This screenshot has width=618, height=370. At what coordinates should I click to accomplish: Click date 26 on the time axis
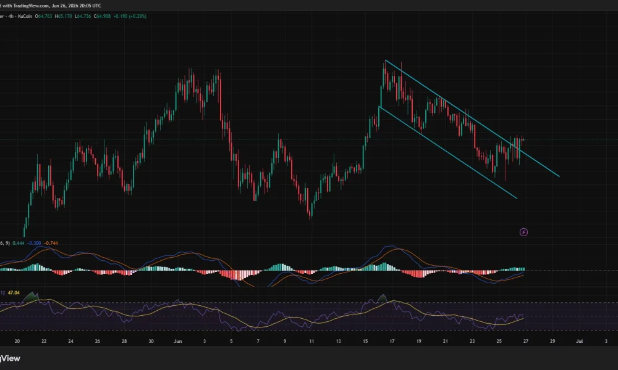coord(98,341)
